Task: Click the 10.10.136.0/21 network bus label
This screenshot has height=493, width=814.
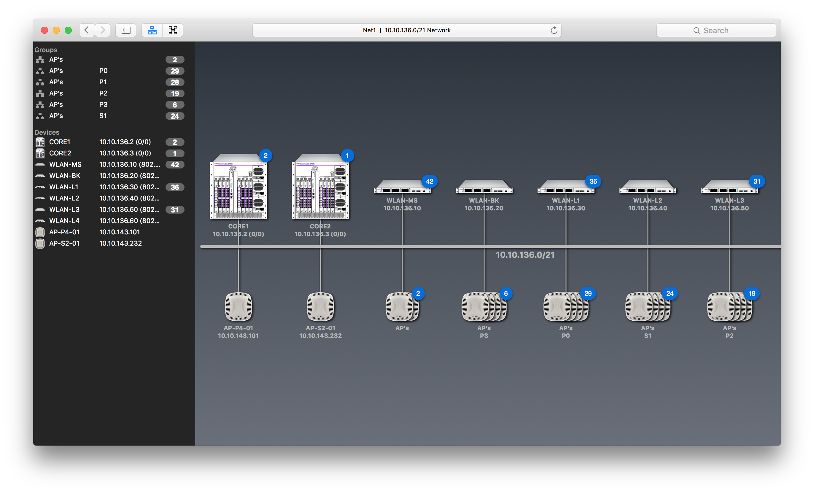Action: click(x=524, y=255)
